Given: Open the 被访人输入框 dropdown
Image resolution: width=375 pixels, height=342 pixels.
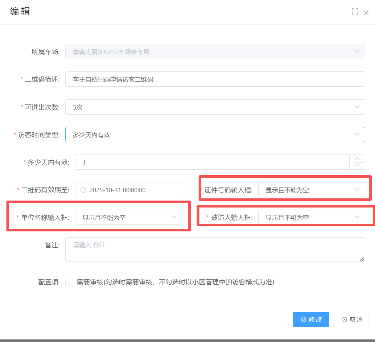Looking at the screenshot, I should (x=312, y=217).
